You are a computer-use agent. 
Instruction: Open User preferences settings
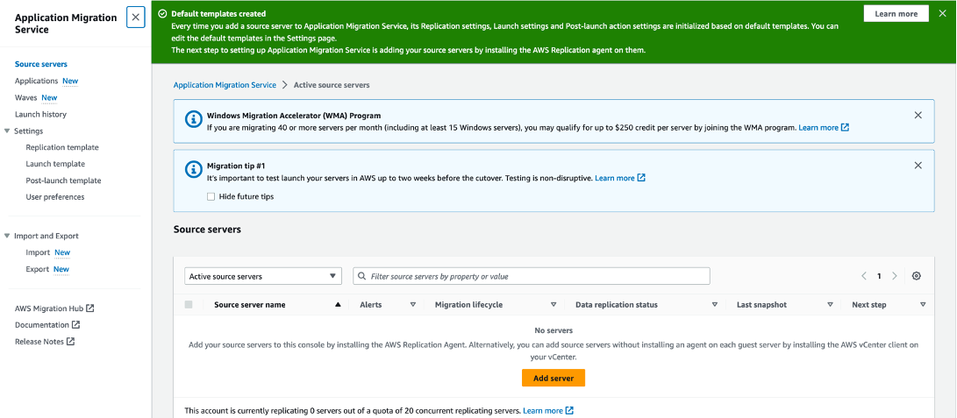pos(55,197)
